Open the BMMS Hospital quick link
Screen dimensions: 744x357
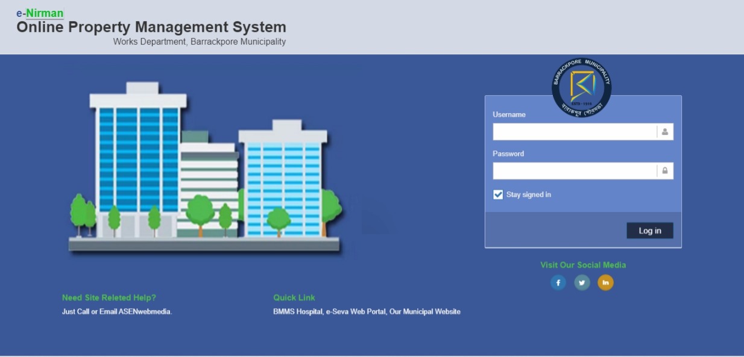pyautogui.click(x=298, y=312)
